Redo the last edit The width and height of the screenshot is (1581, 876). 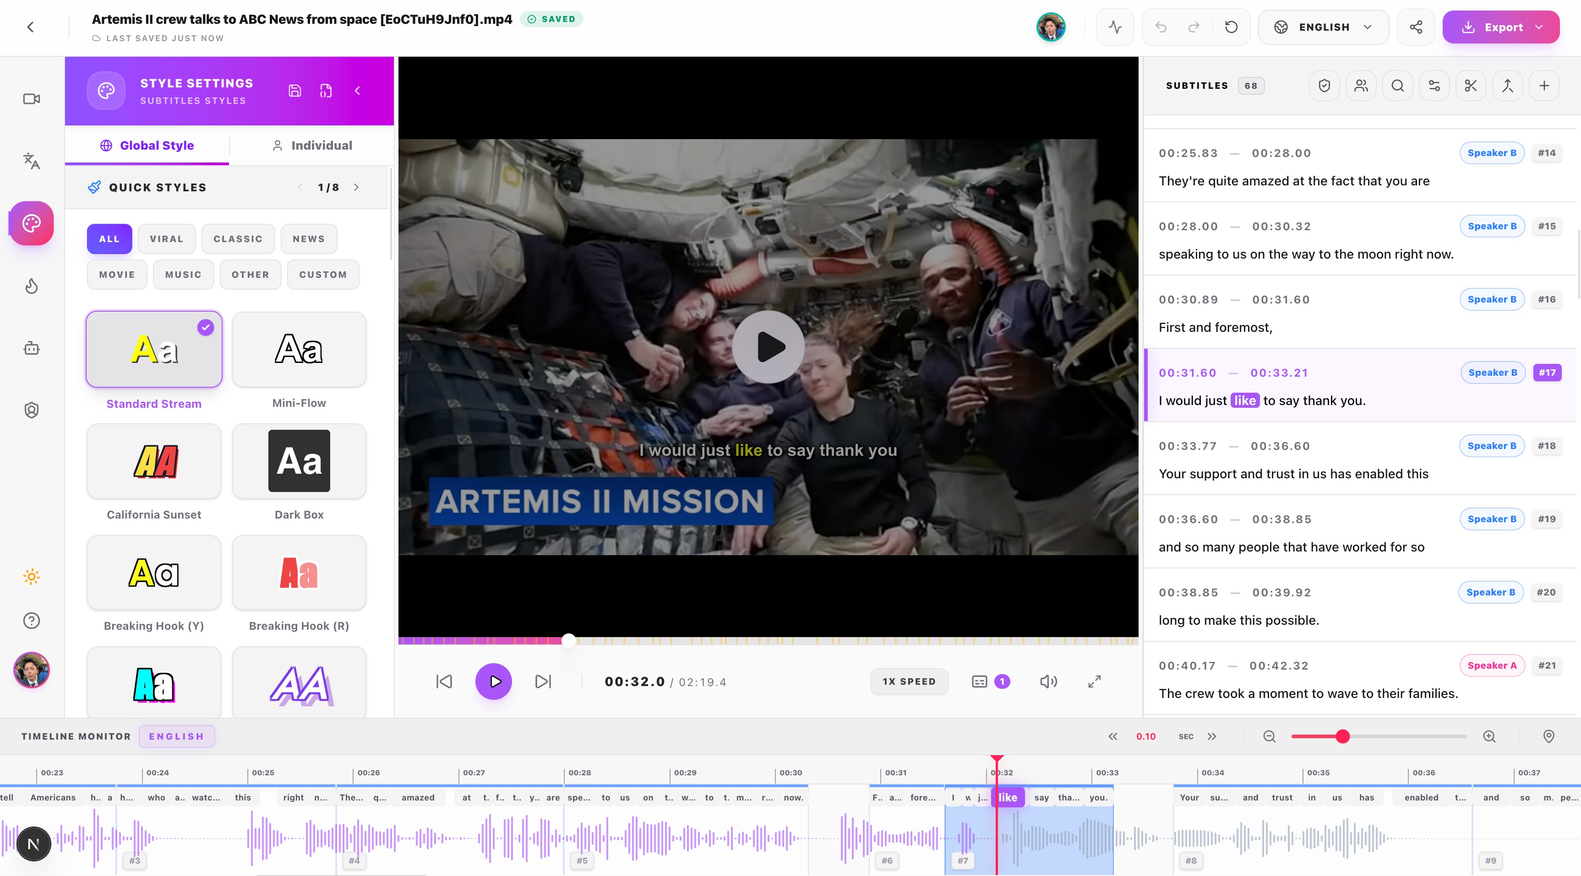[1194, 27]
